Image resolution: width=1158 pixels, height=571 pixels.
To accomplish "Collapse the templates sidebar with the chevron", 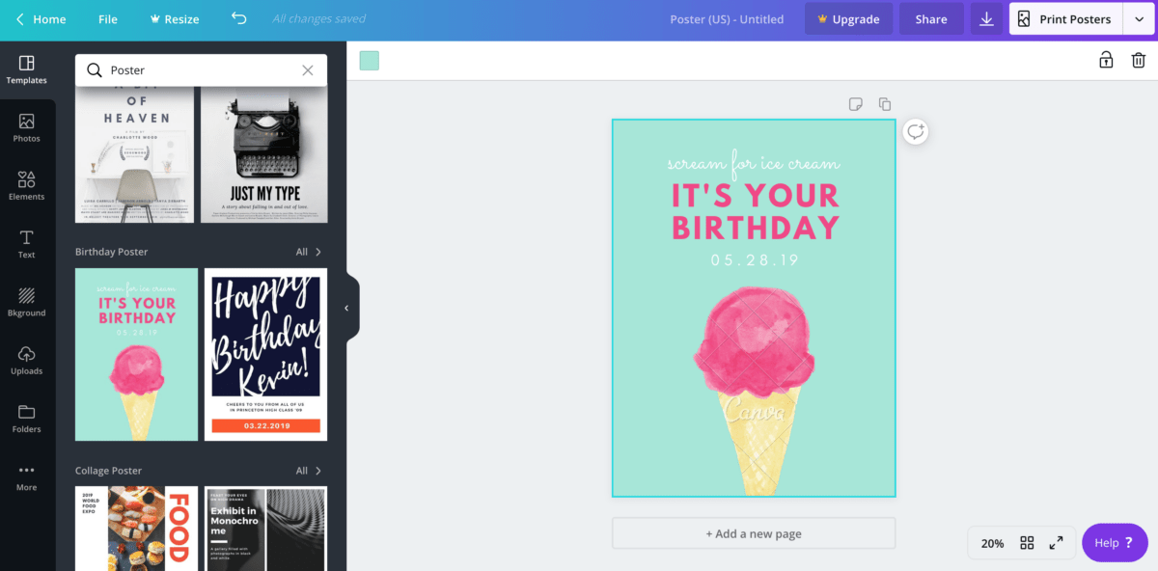I will (345, 307).
